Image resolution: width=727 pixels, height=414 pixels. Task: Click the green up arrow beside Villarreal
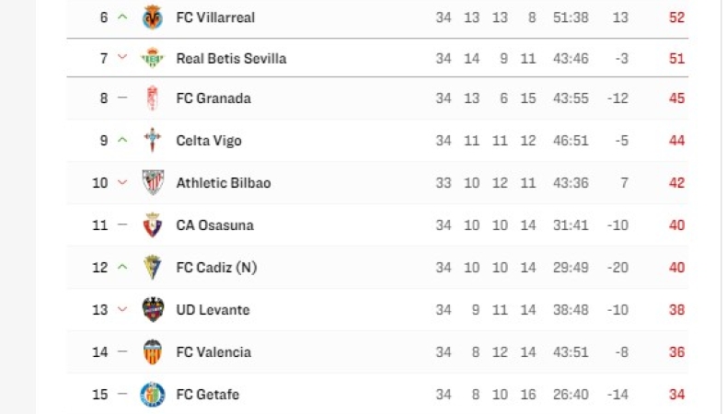[x=122, y=17]
